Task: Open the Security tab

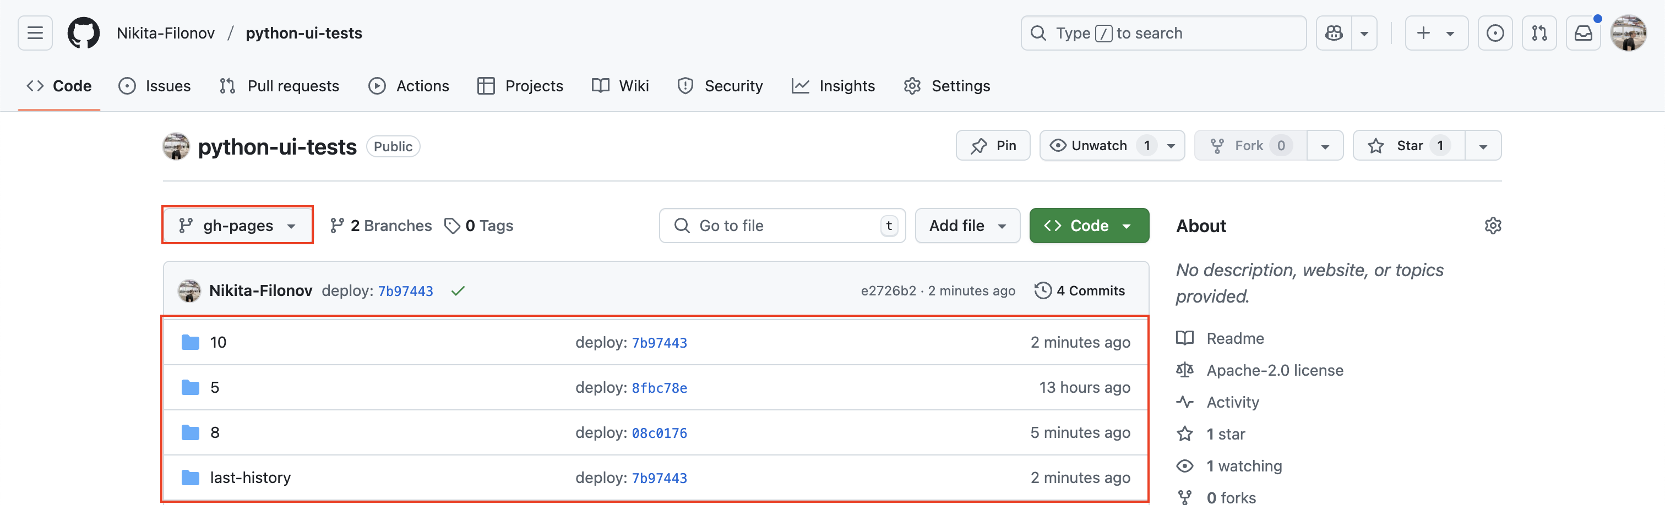Action: coord(720,86)
